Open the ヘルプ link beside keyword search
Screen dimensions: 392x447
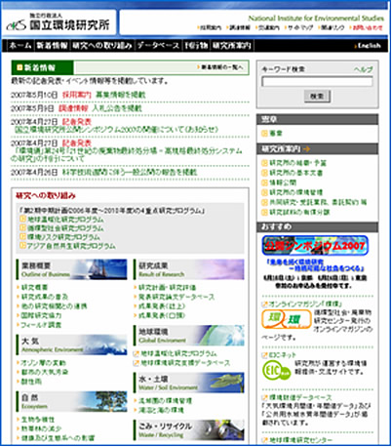[x=364, y=69]
